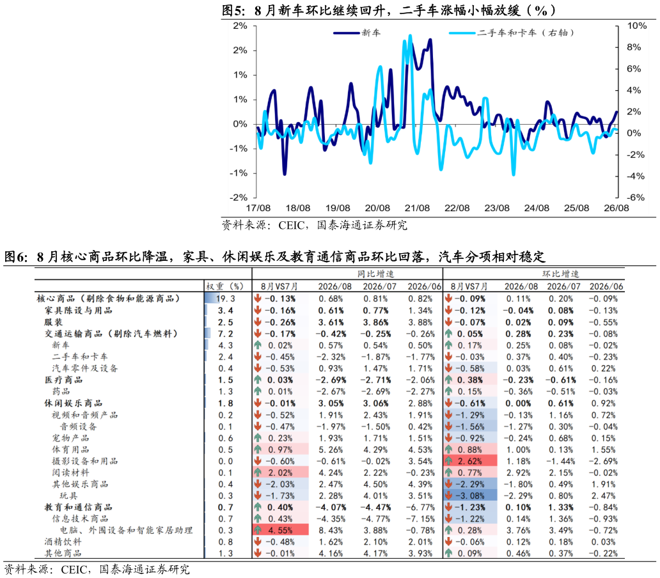Click the dark blue 新车 legend line
The image size is (660, 578).
(347, 33)
